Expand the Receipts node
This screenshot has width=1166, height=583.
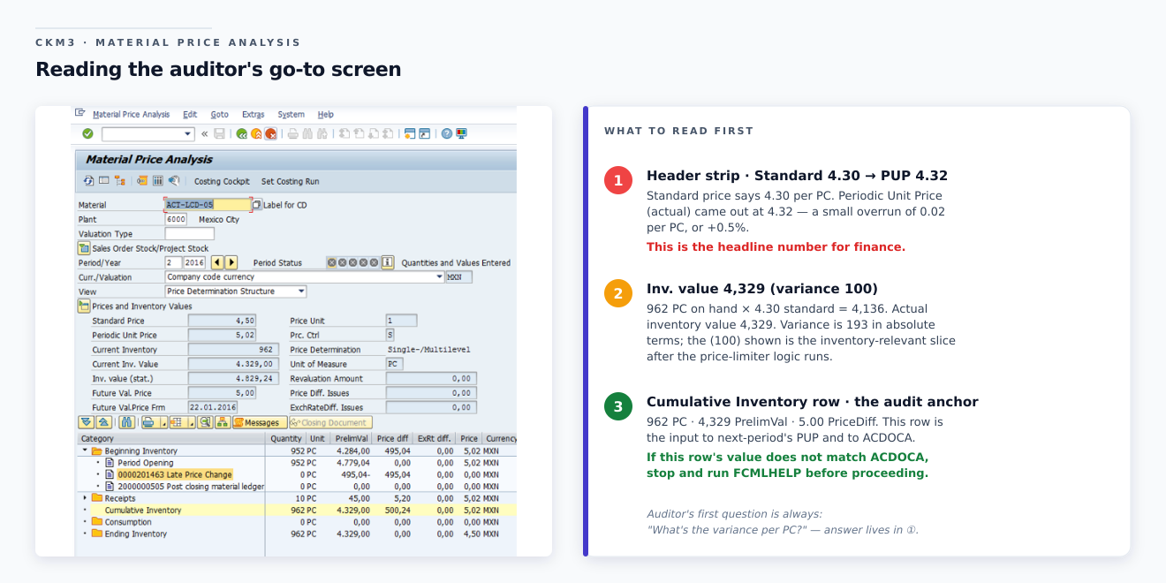pyautogui.click(x=85, y=498)
